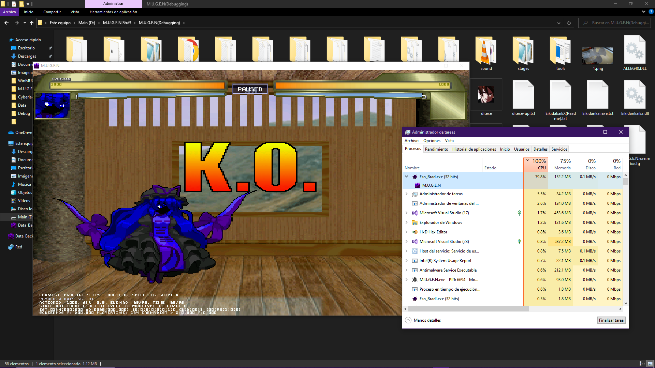This screenshot has height=368, width=655.
Task: Open the stages folder icon
Action: coord(523,50)
